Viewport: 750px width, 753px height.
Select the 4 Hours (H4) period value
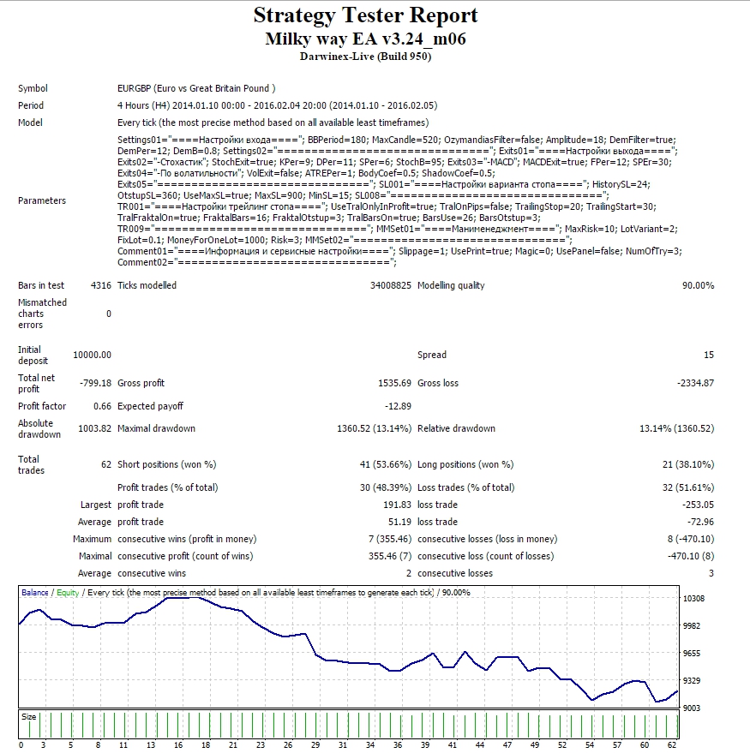pyautogui.click(x=277, y=105)
